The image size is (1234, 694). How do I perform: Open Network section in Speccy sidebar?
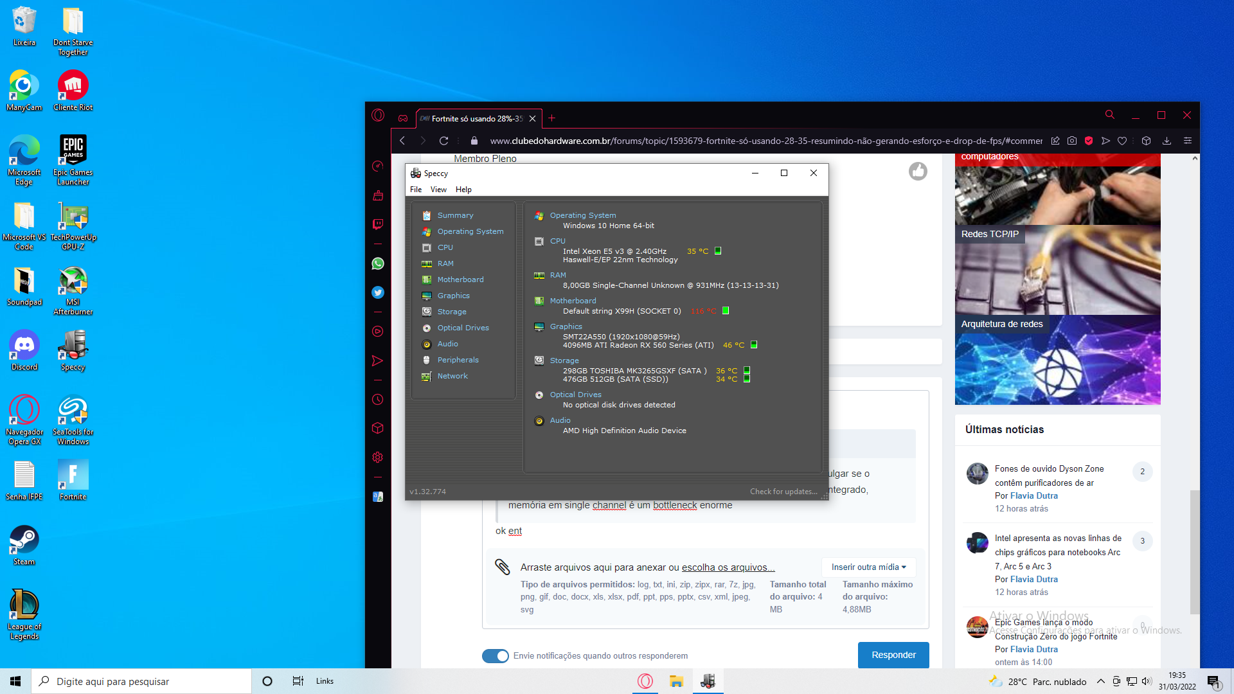tap(452, 376)
